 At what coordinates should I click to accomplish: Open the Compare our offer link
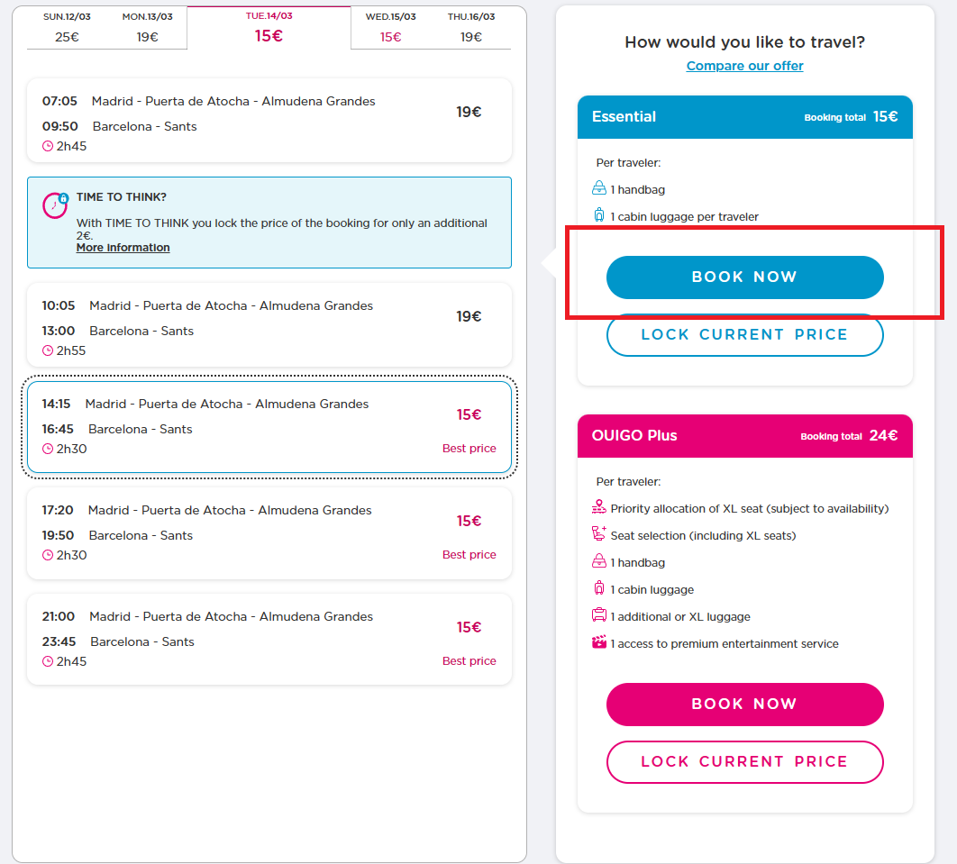[x=744, y=66]
